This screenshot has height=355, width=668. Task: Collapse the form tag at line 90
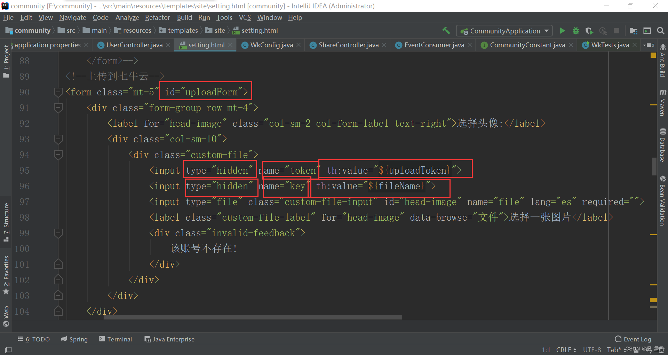[x=58, y=92]
